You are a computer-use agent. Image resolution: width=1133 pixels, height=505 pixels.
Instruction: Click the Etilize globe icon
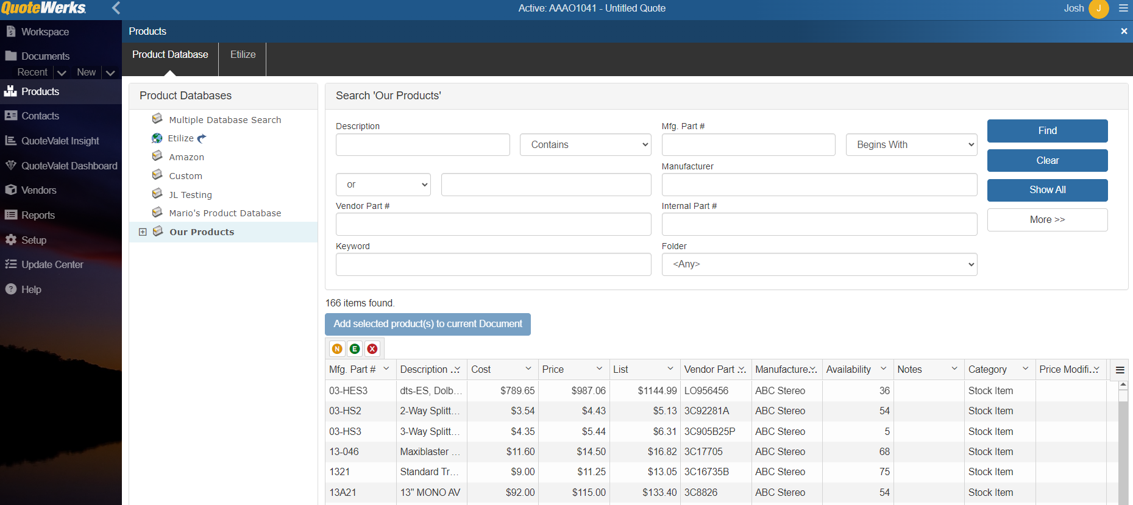pos(157,138)
